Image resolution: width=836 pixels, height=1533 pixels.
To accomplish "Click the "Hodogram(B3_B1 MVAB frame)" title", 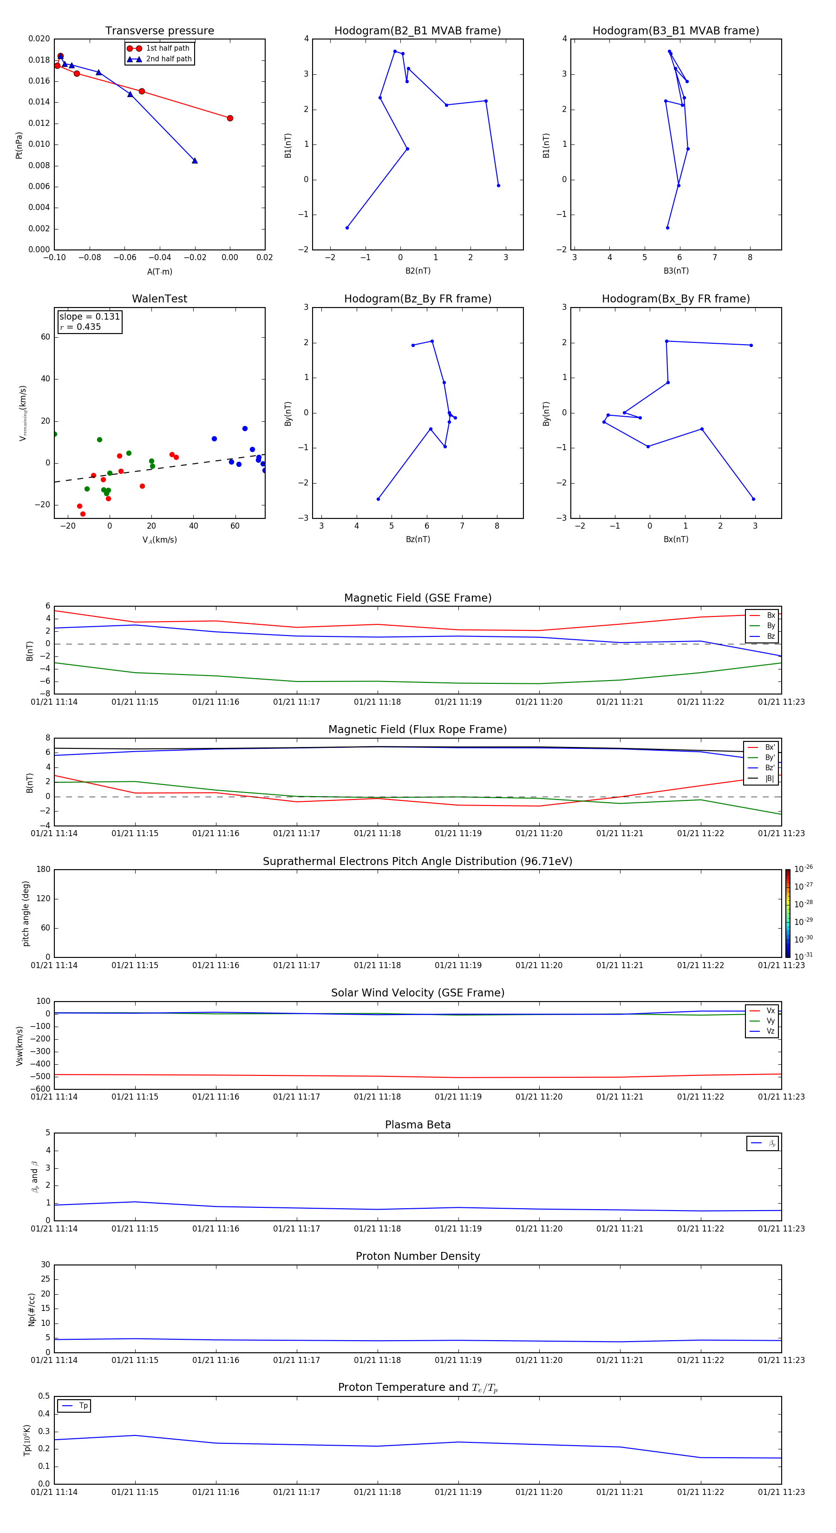I will point(676,31).
